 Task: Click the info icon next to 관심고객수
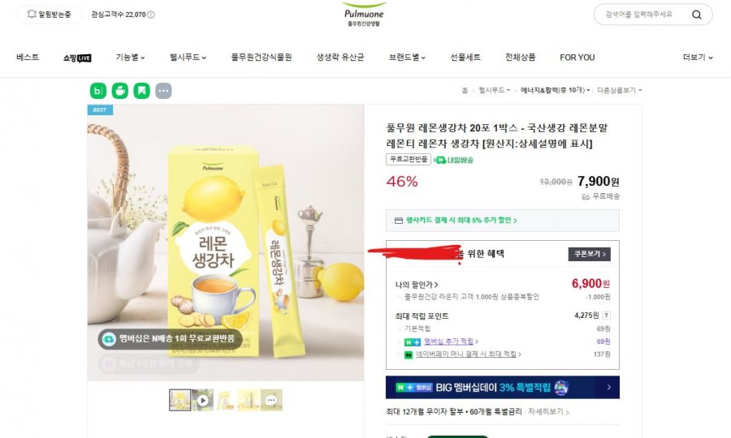point(151,15)
